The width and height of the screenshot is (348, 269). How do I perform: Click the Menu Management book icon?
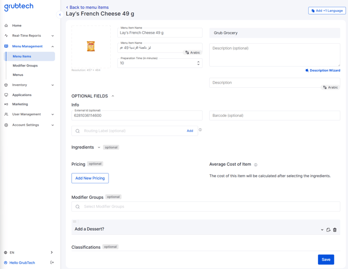tap(6, 46)
